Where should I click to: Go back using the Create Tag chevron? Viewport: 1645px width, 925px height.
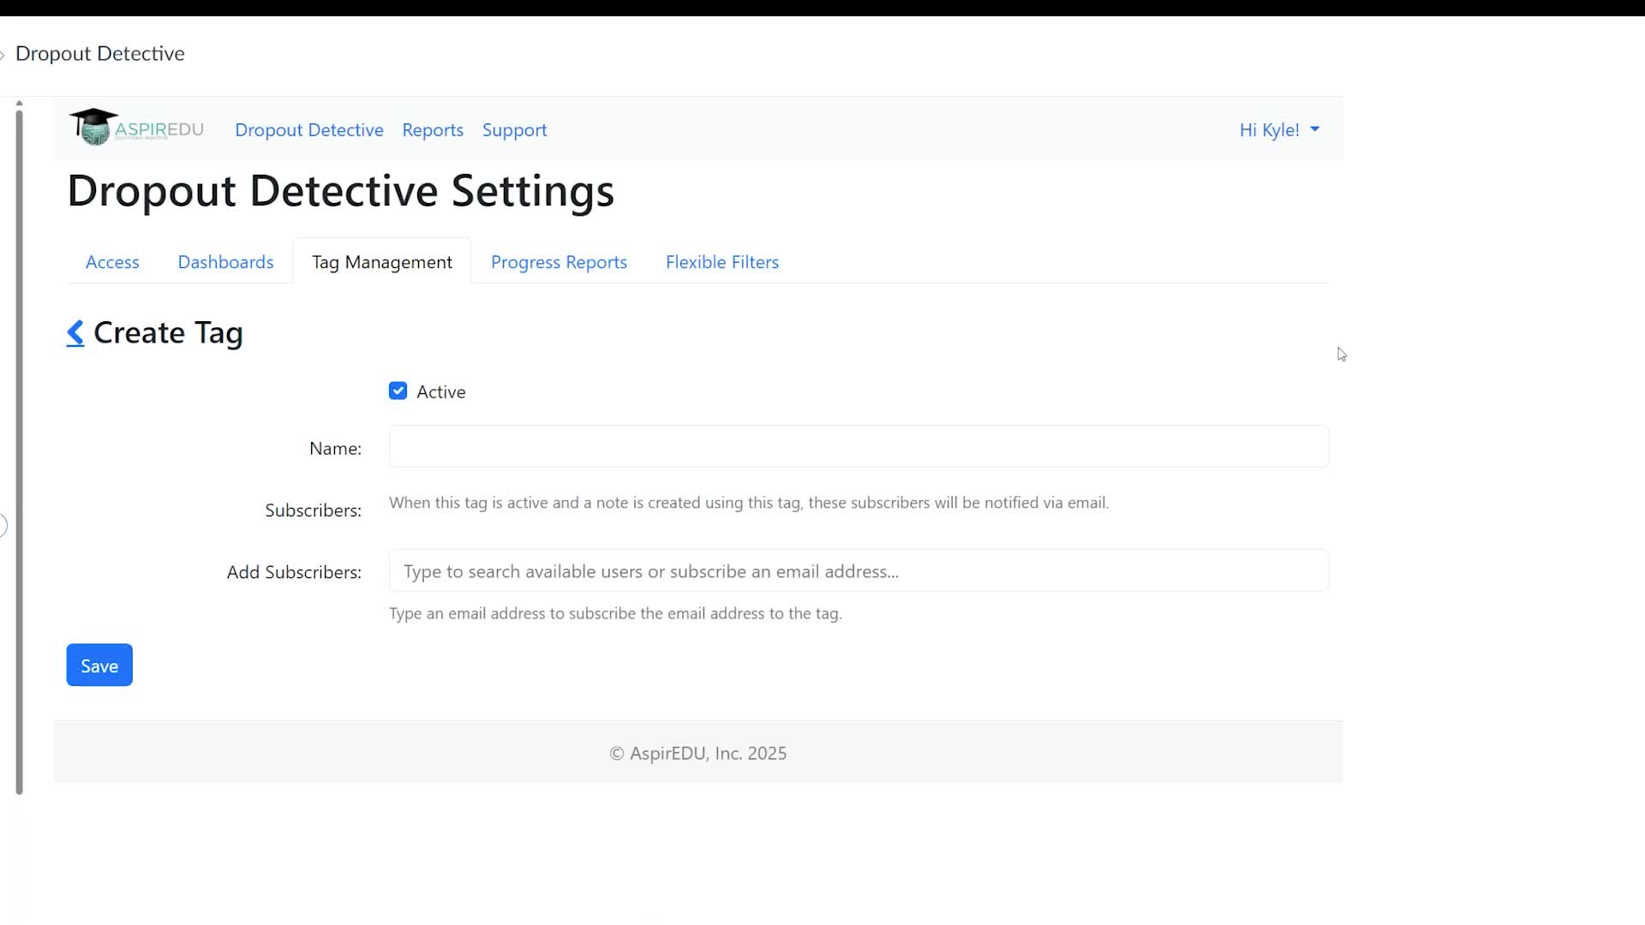[x=75, y=333]
